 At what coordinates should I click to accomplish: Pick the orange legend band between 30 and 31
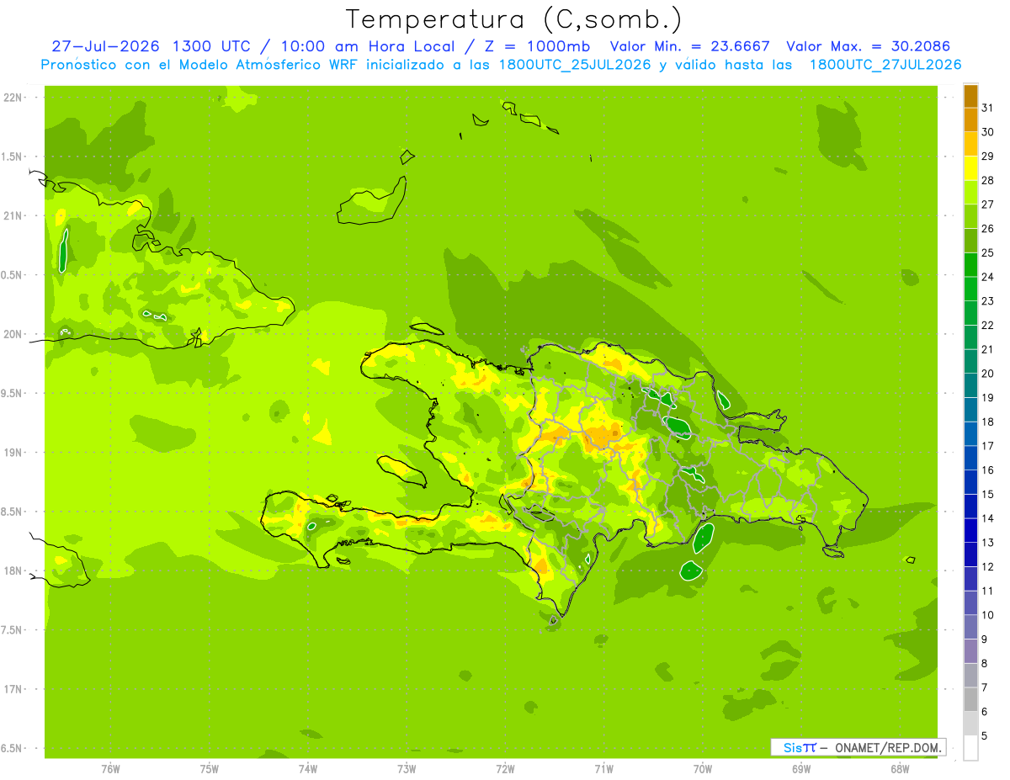pyautogui.click(x=970, y=120)
